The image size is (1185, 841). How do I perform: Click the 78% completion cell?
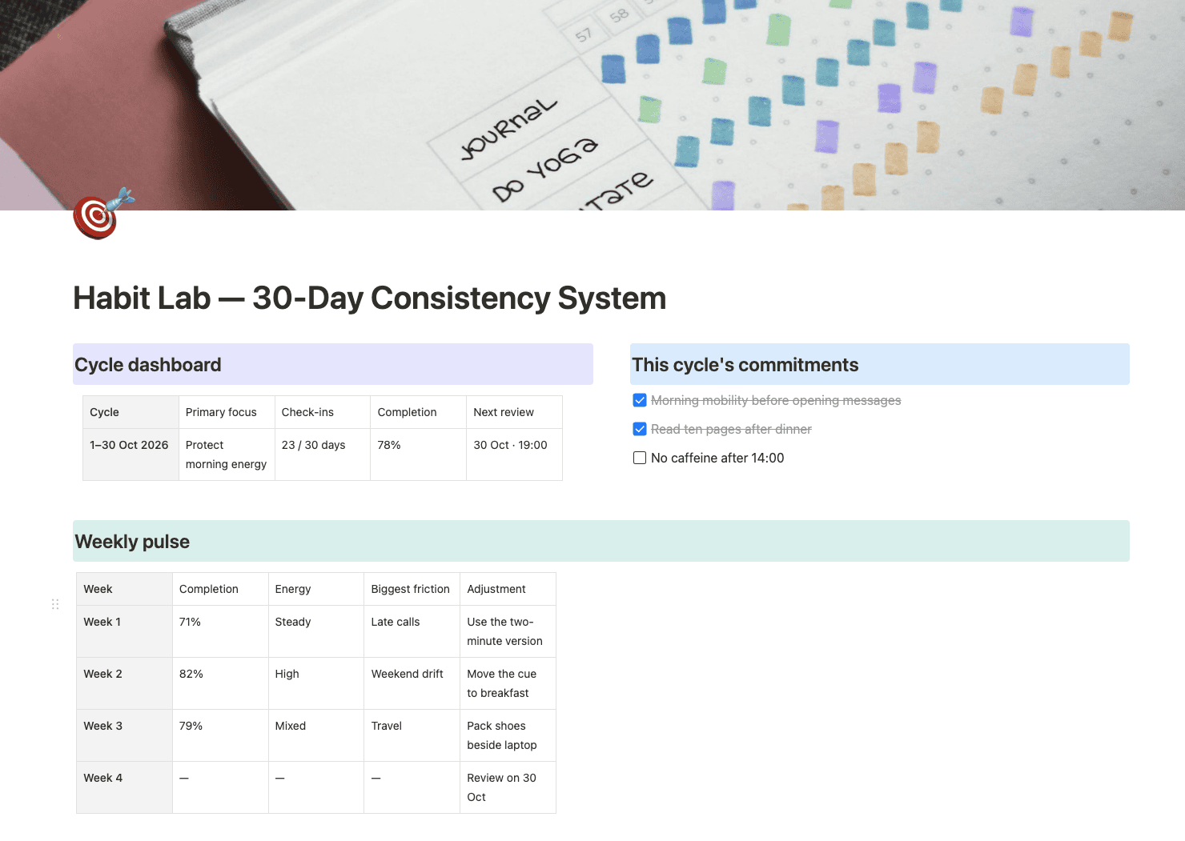tap(418, 455)
